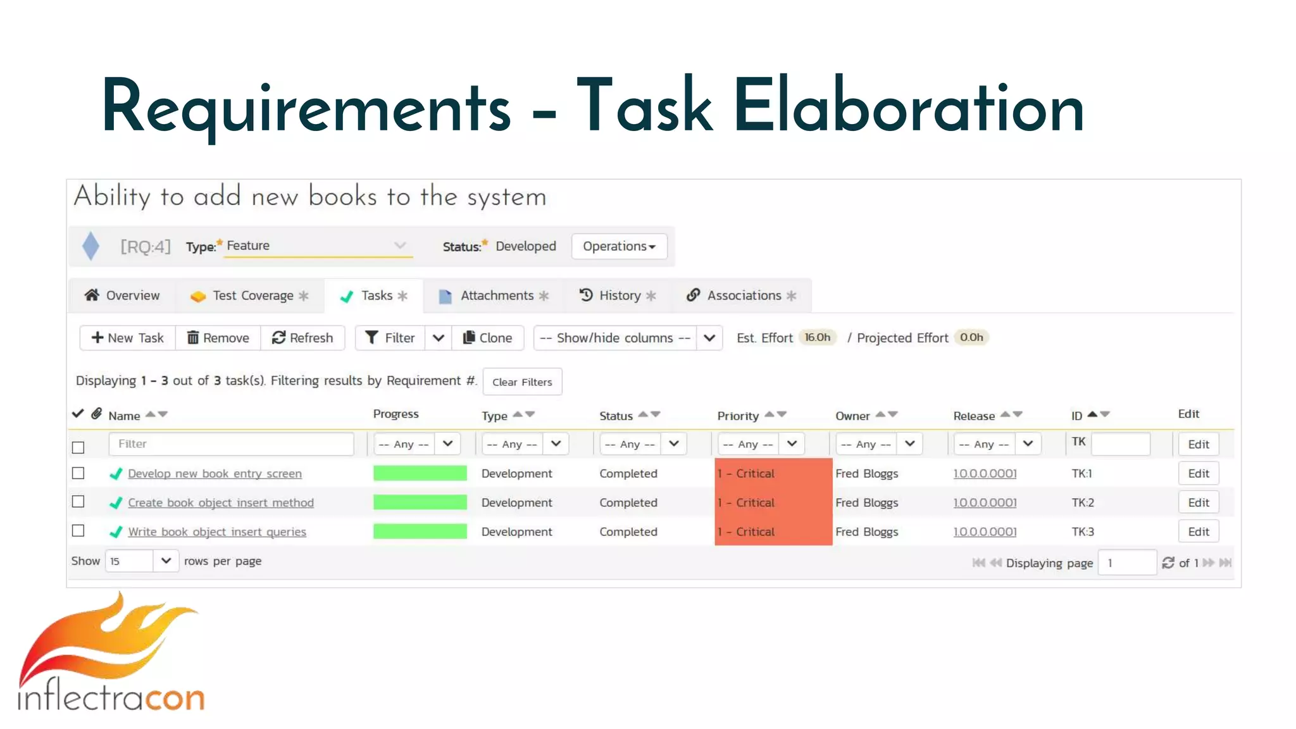Screen dimensions: 1296x729
Task: Click the TK ID filter field
Action: coord(1121,444)
